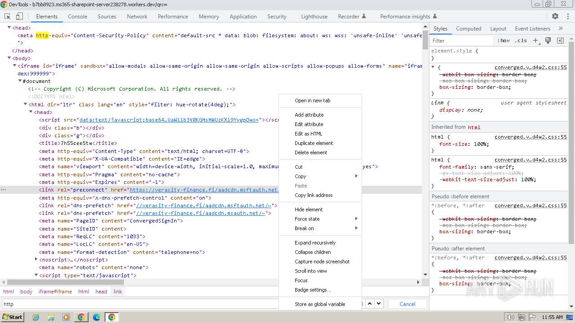Collapse the top-level head node

pos(9,28)
